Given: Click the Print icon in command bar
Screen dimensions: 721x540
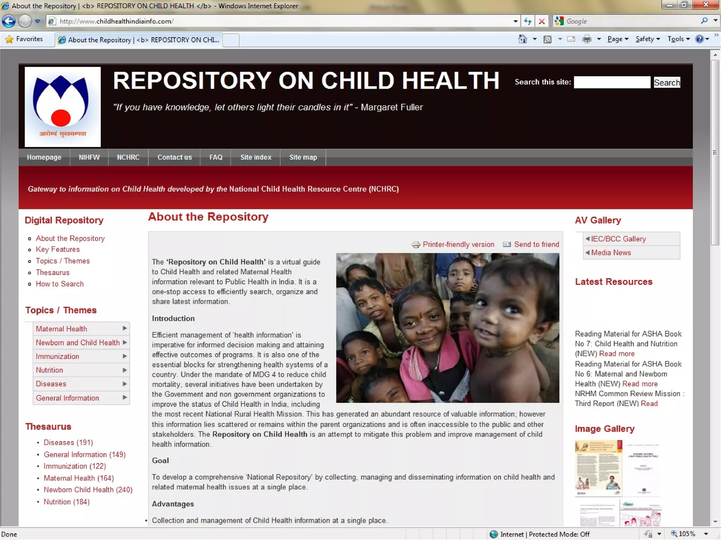Looking at the screenshot, I should tap(587, 39).
